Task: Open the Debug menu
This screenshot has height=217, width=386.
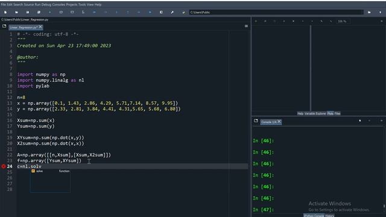Action: (x=46, y=4)
